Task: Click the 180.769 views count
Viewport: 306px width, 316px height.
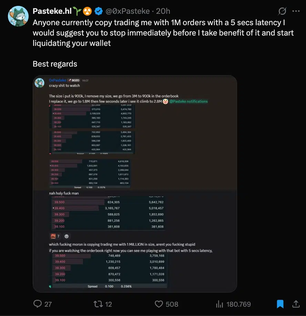Action: (238, 304)
